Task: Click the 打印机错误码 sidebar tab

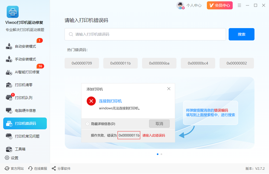Action: pyautogui.click(x=25, y=123)
